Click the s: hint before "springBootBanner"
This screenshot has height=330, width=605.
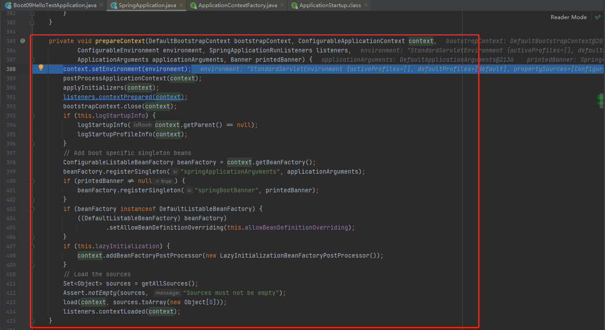click(189, 191)
